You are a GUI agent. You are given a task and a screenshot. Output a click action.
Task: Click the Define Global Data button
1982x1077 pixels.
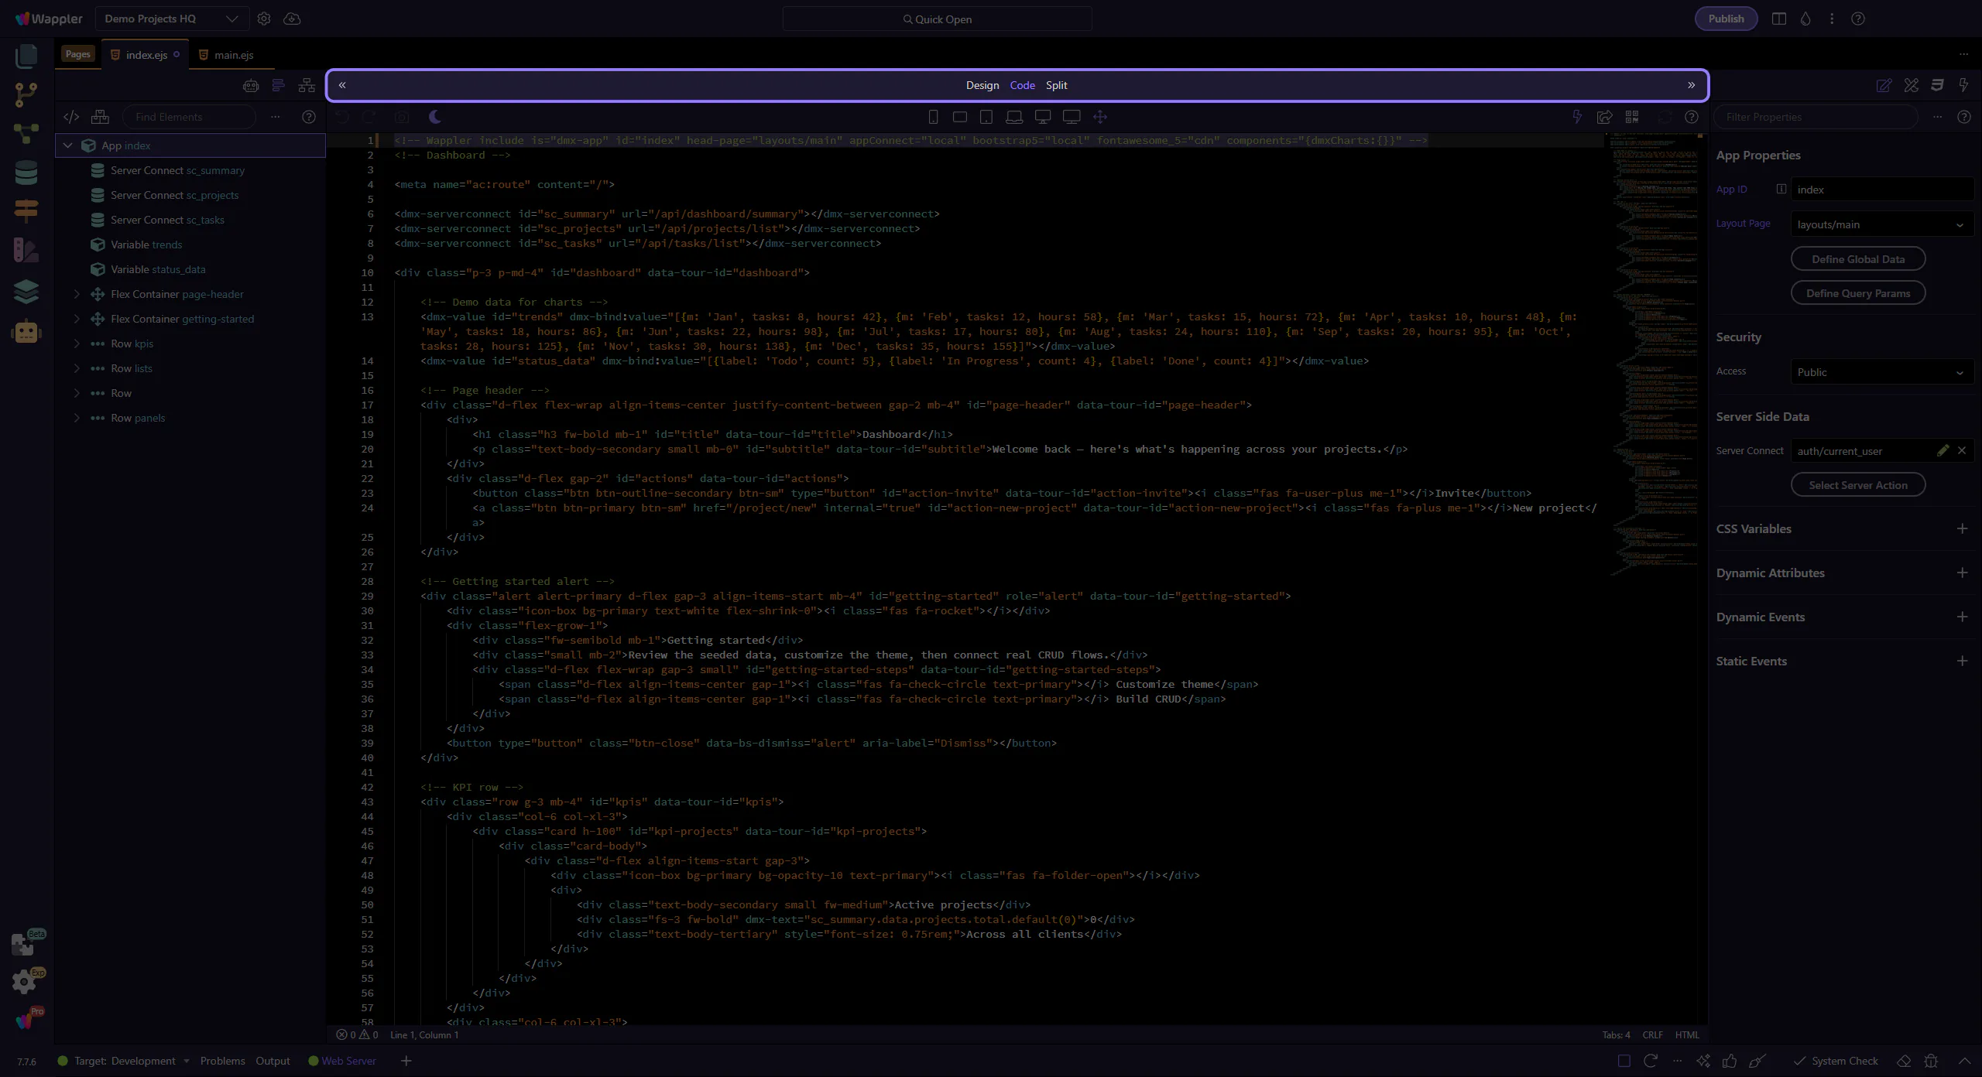[1857, 259]
